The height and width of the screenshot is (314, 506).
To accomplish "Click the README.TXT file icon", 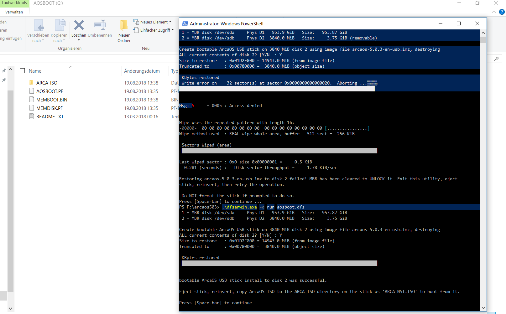I will tap(31, 116).
